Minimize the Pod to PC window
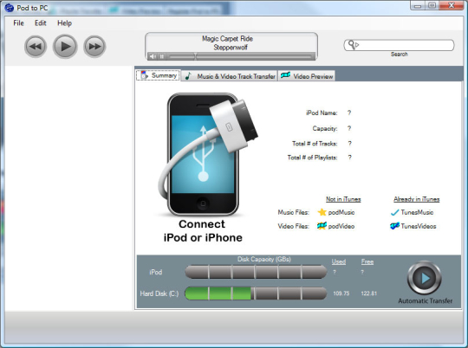468x348 pixels. click(418, 6)
